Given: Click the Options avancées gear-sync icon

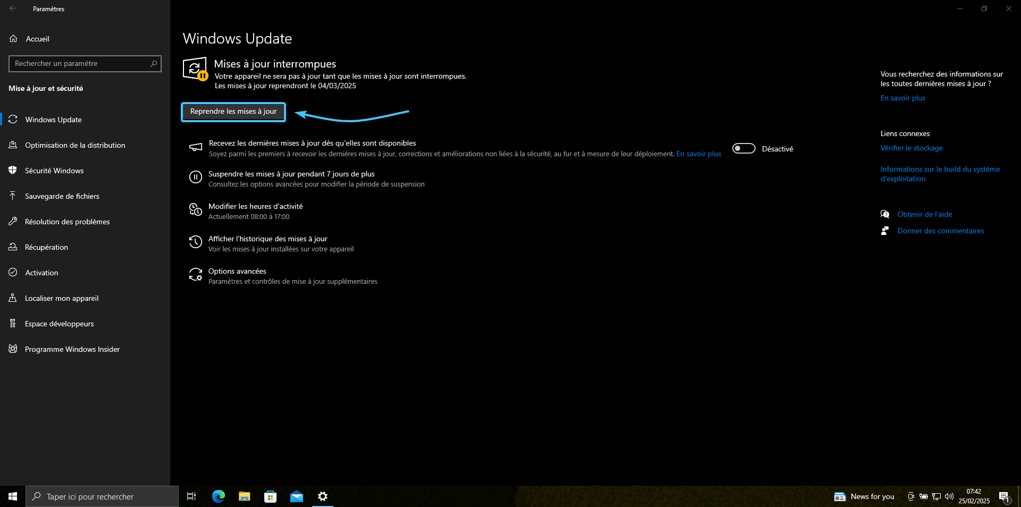Looking at the screenshot, I should (x=196, y=275).
